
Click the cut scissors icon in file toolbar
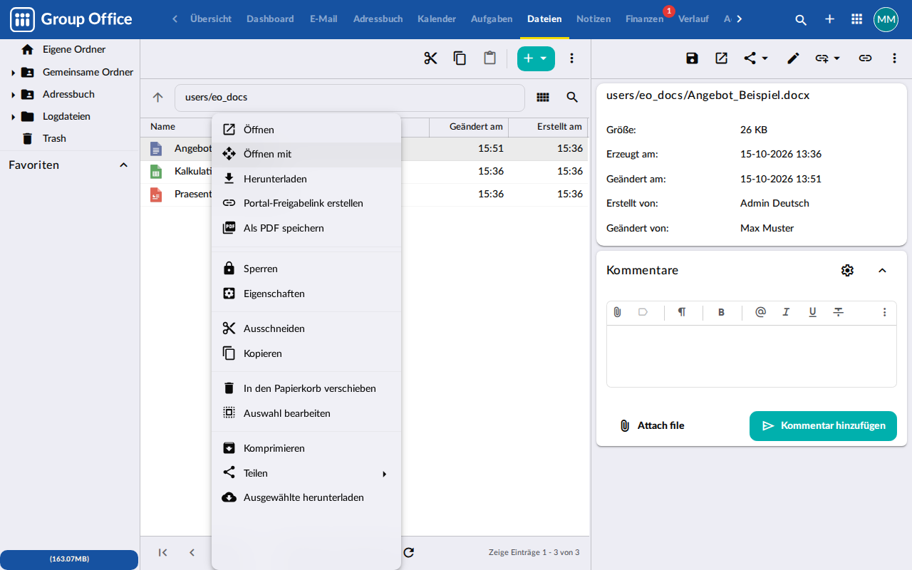point(430,58)
